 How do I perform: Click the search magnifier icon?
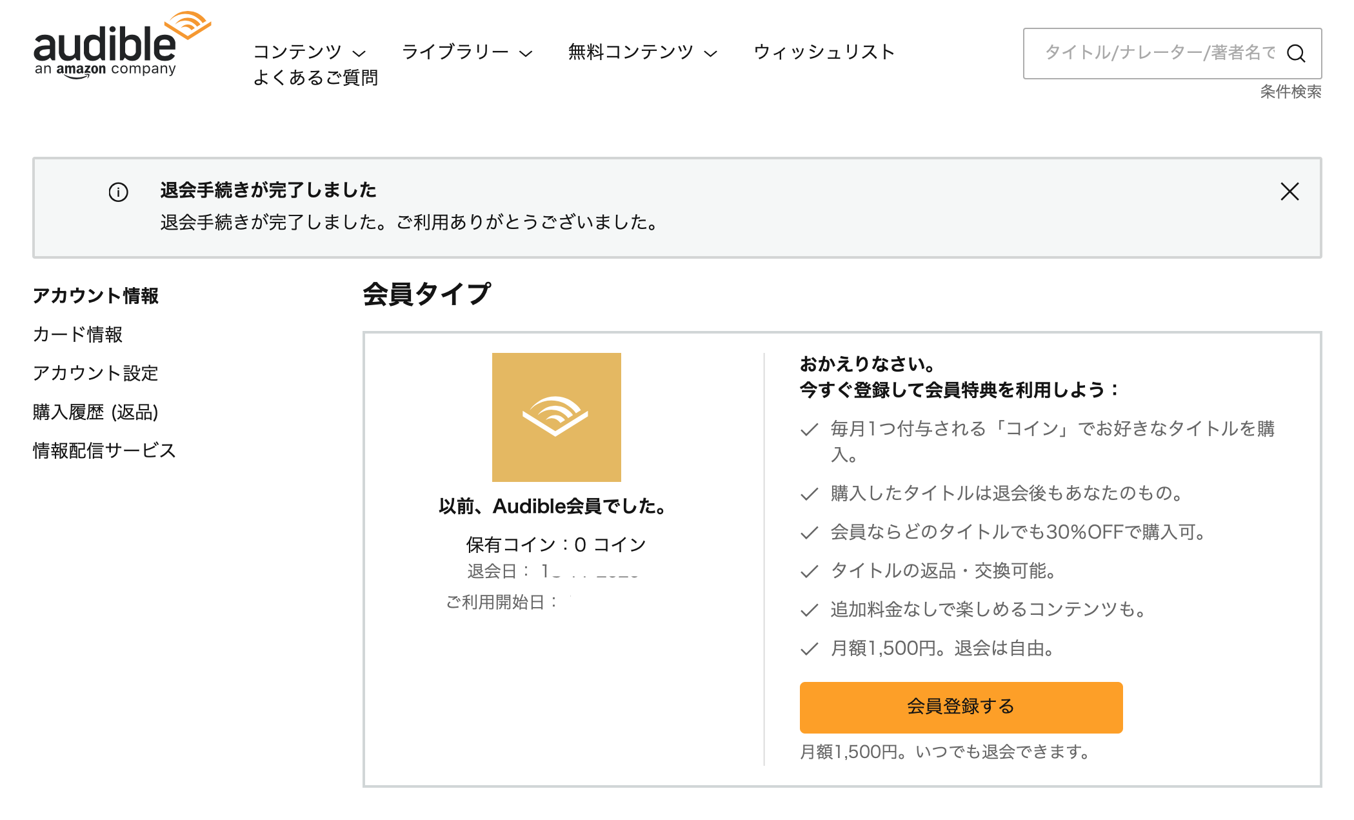pyautogui.click(x=1296, y=53)
